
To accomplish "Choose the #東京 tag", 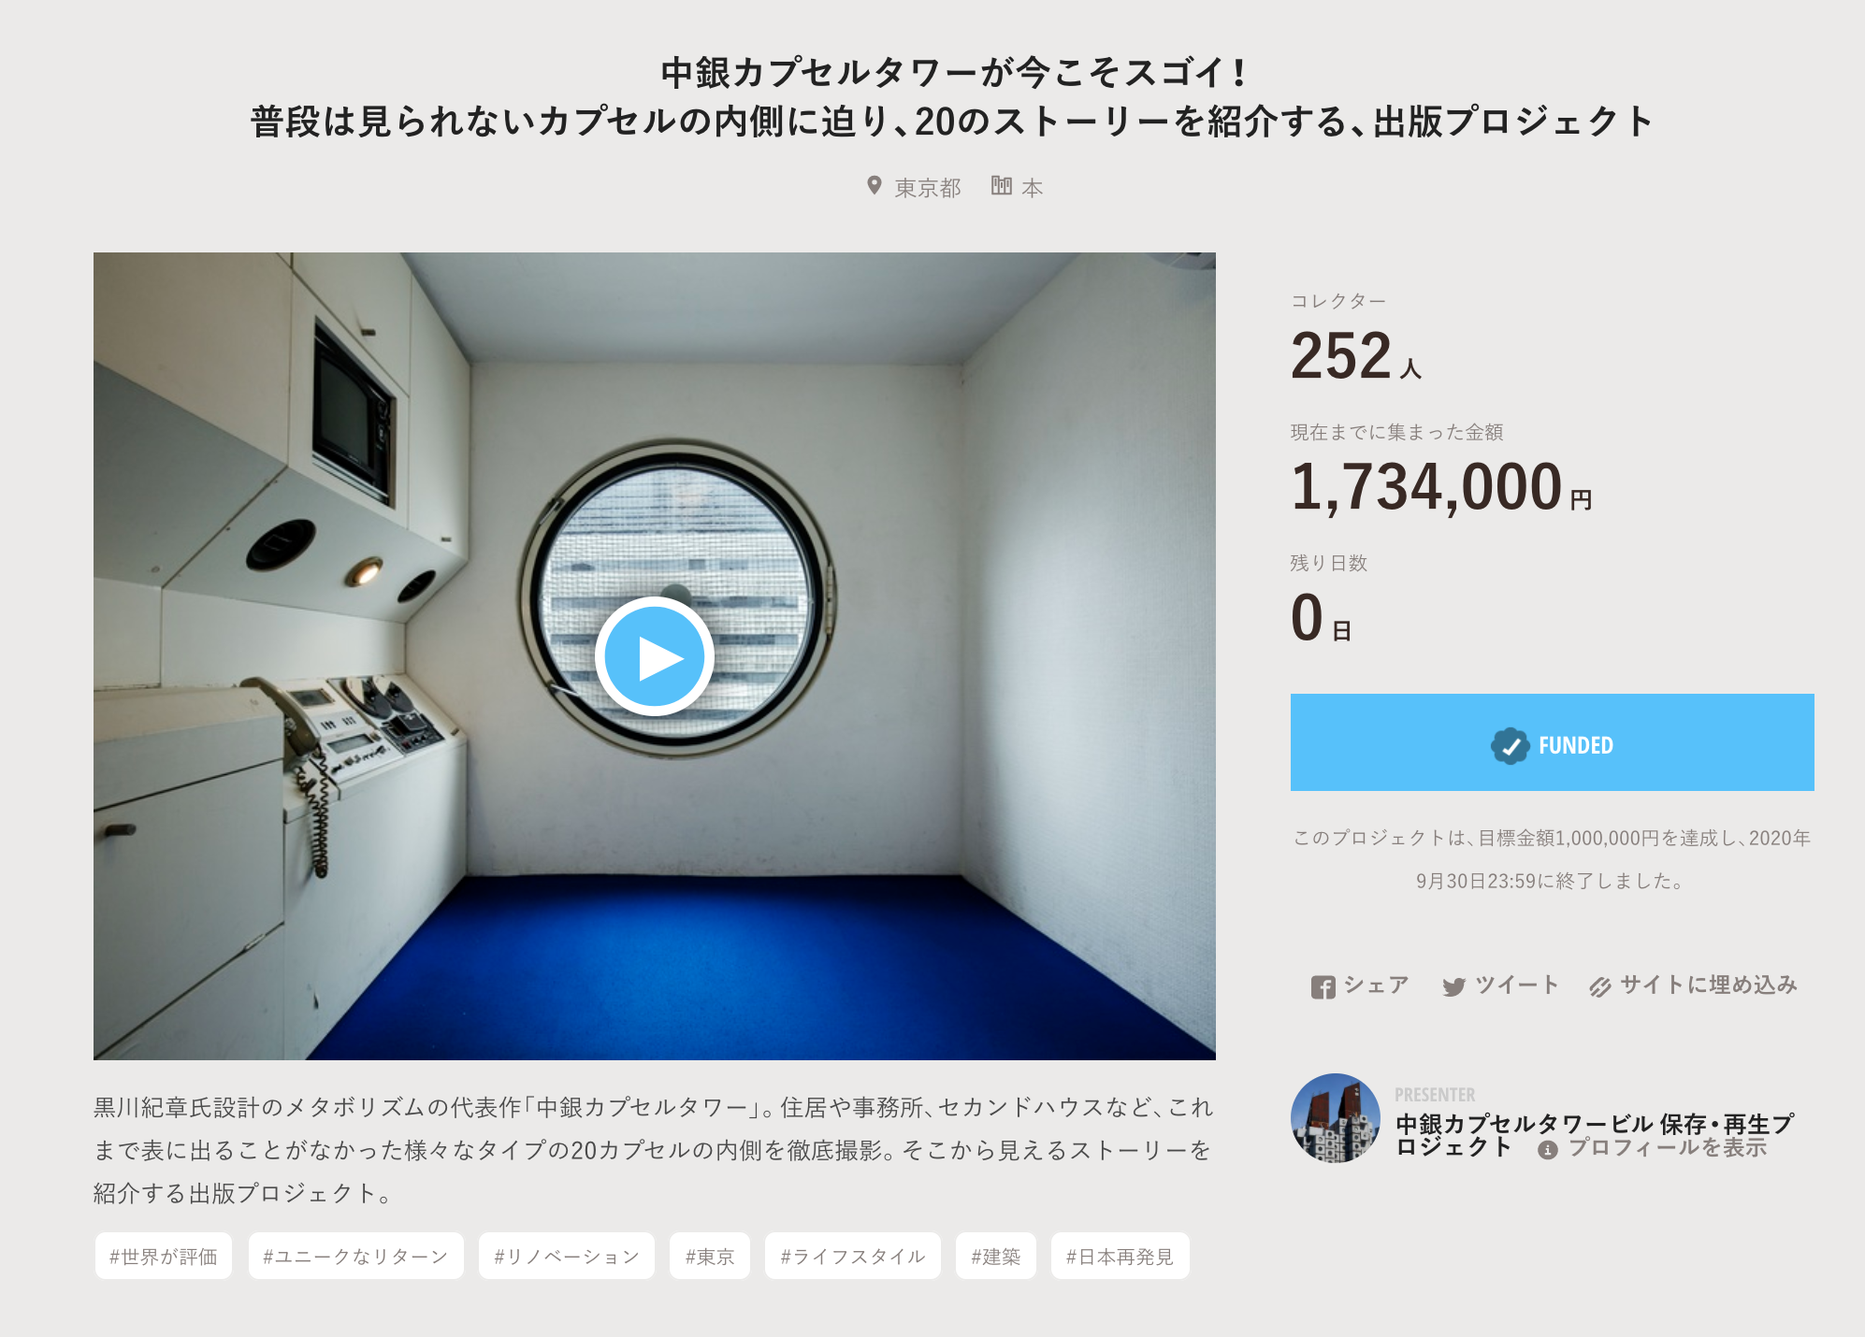I will [710, 1256].
